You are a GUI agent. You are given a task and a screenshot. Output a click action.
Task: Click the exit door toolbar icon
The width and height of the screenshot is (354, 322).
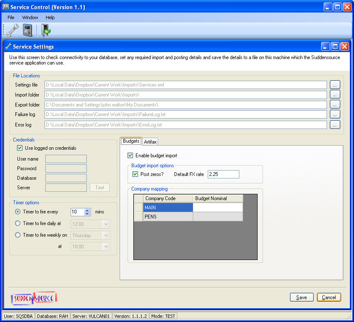(46, 30)
